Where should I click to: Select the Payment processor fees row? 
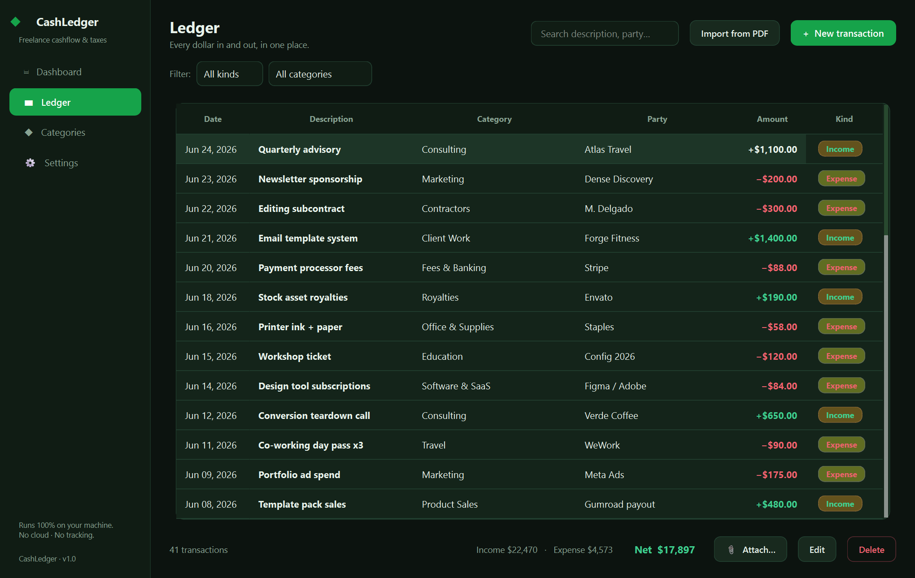click(x=529, y=267)
